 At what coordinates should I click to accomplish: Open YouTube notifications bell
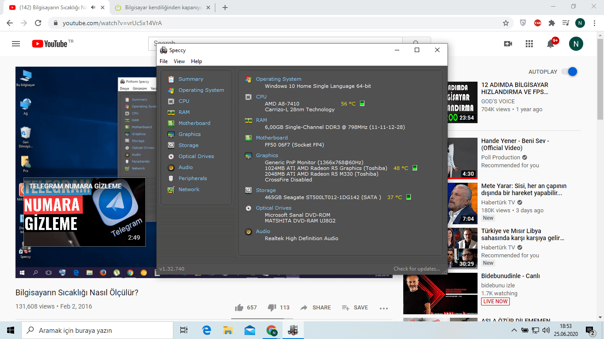(x=551, y=43)
